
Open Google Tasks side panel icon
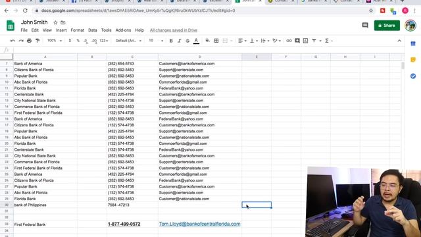click(413, 76)
